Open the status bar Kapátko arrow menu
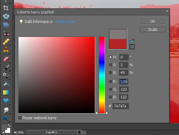Screen dimensions: 179x135 [79, 132]
